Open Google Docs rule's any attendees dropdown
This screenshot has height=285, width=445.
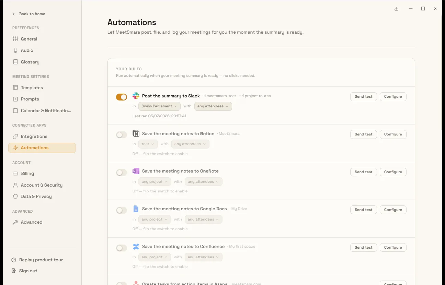tap(204, 219)
